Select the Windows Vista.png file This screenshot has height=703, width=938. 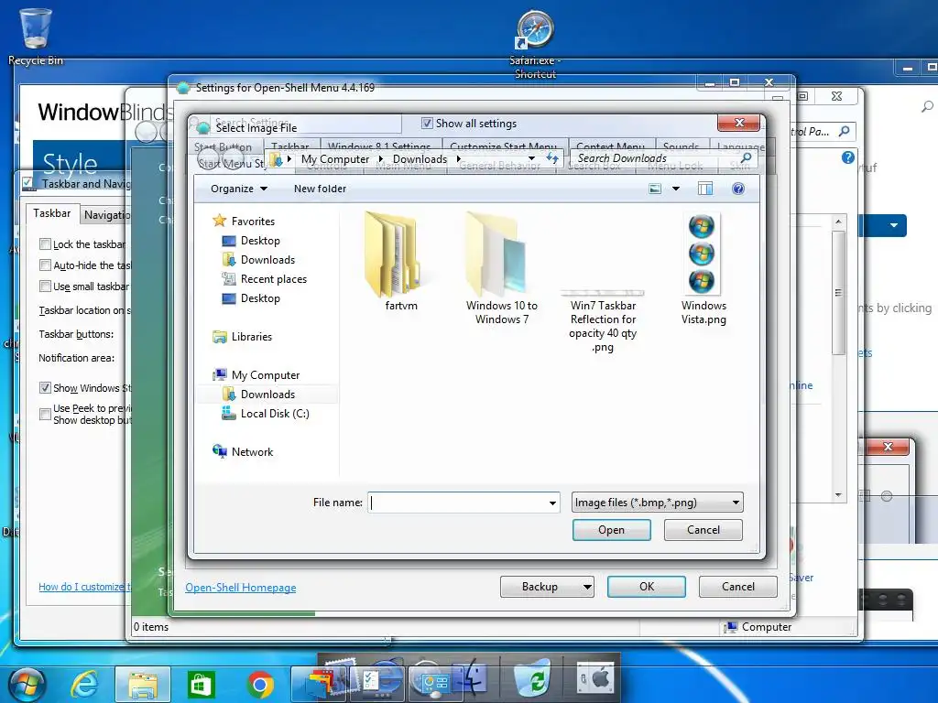tap(703, 269)
